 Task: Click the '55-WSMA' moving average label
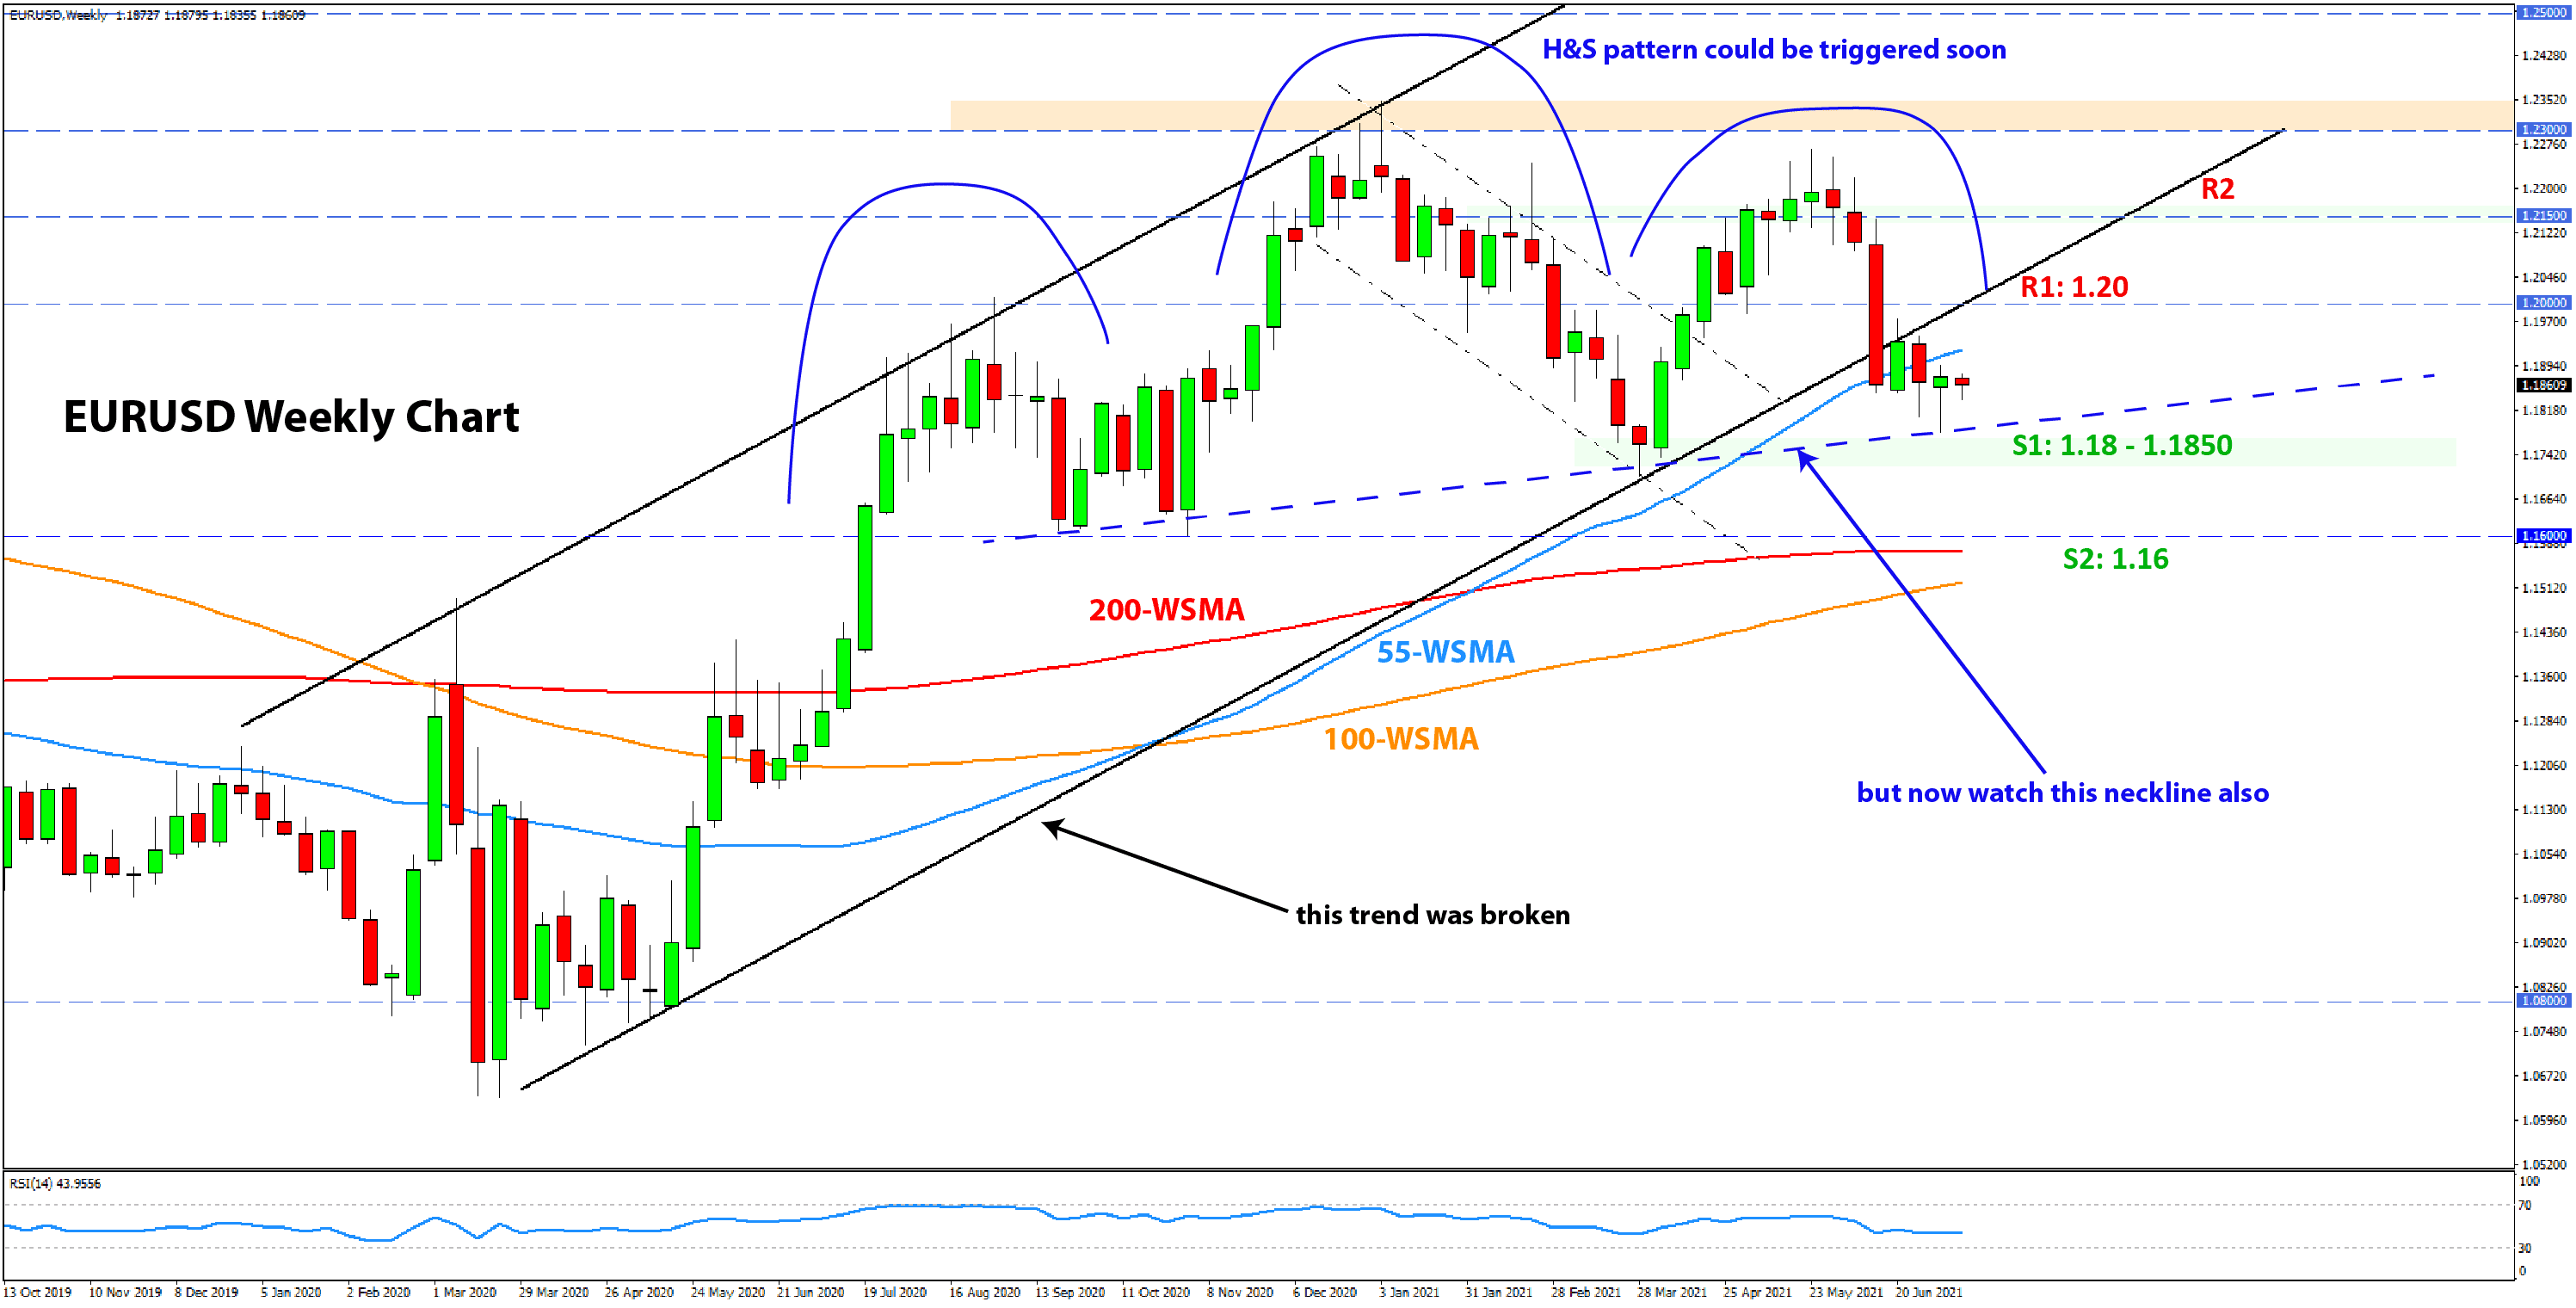(1445, 652)
